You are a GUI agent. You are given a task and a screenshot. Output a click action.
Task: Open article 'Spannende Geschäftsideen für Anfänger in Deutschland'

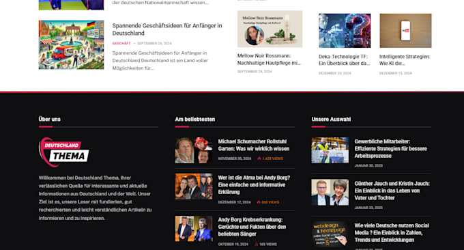[x=167, y=29]
